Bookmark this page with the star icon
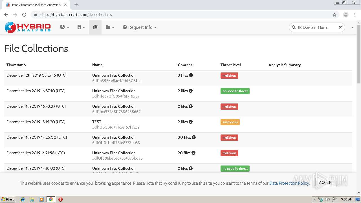This screenshot has height=203, width=361. tap(334, 15)
